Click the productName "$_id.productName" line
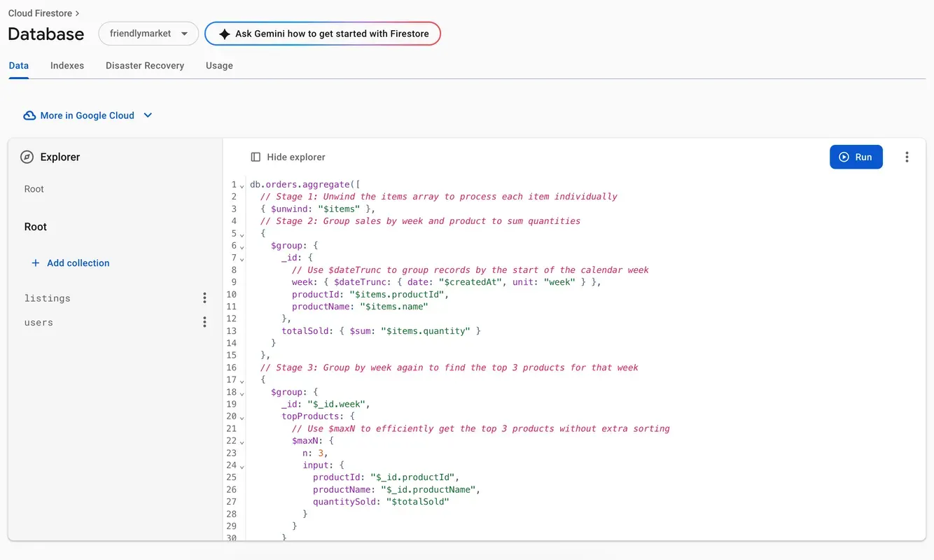Screen dimensions: 934x560 (396, 489)
